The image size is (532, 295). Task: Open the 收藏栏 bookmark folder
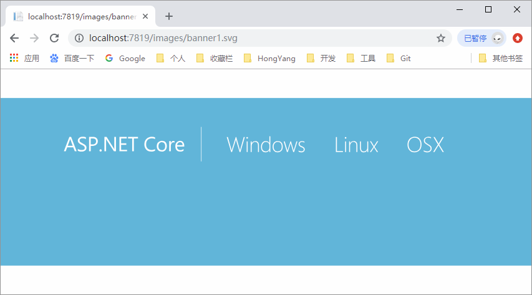215,59
